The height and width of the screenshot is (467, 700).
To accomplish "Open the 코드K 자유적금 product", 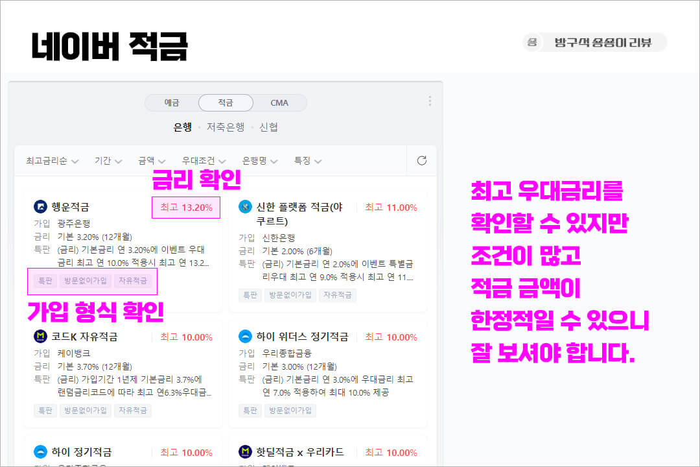I will 84,337.
